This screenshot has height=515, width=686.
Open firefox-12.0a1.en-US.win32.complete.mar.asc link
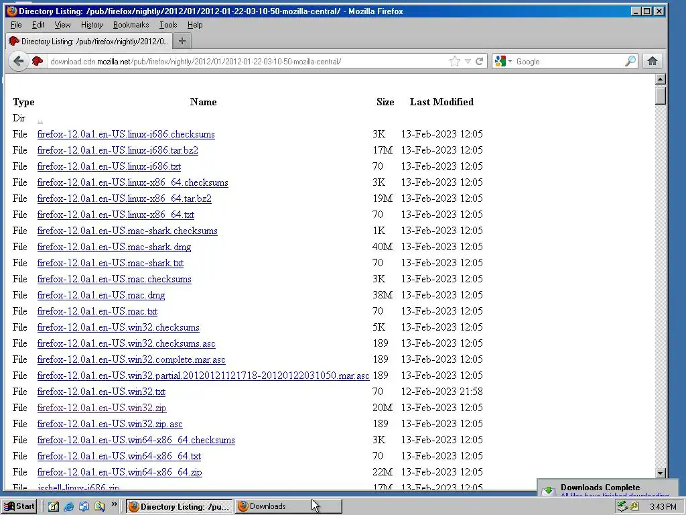[x=131, y=359]
